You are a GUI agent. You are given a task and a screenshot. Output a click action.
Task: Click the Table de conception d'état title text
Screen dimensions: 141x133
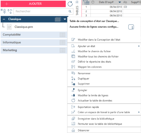pyautogui.click(x=94, y=21)
